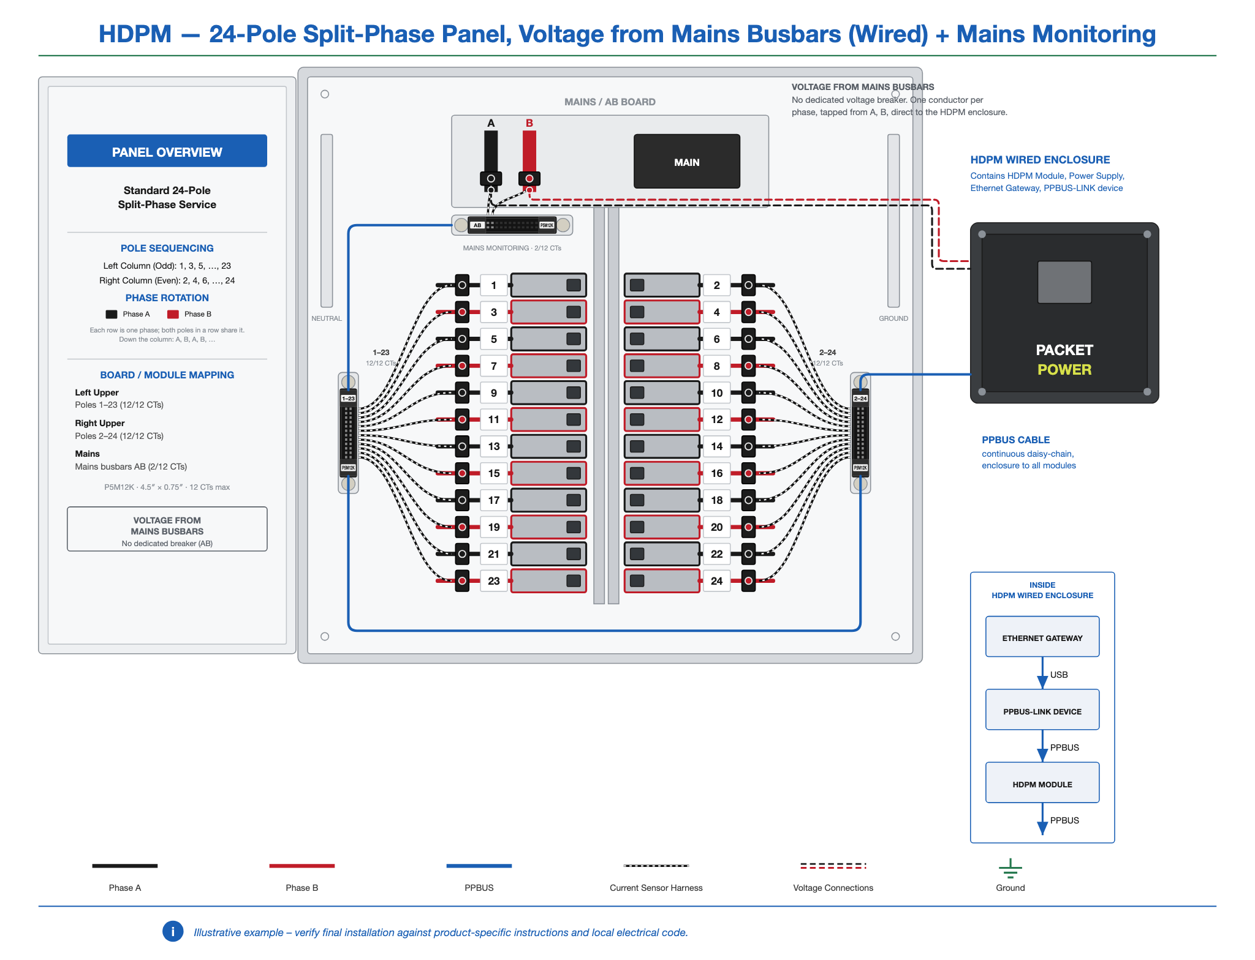Viewport: 1255px width, 960px height.
Task: Click the CT sensor on pole 24
Action: coord(748,581)
